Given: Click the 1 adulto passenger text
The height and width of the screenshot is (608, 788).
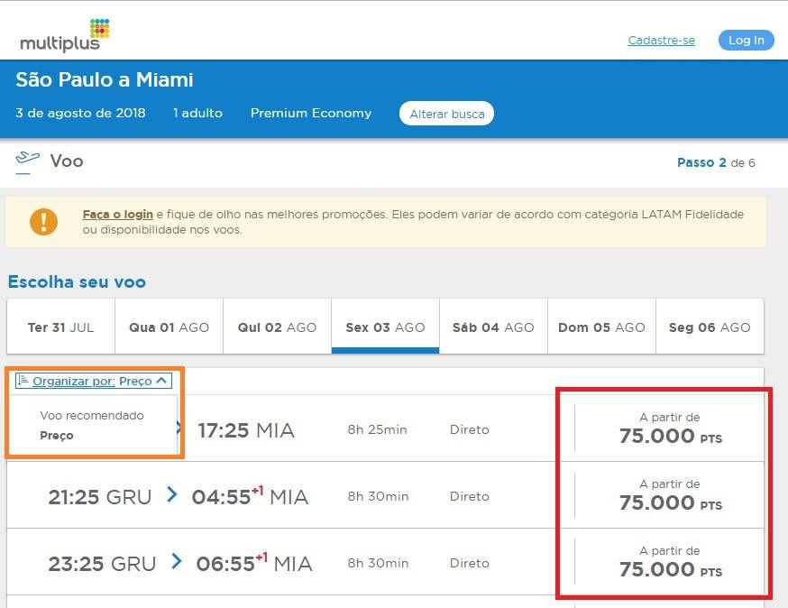Looking at the screenshot, I should [197, 113].
